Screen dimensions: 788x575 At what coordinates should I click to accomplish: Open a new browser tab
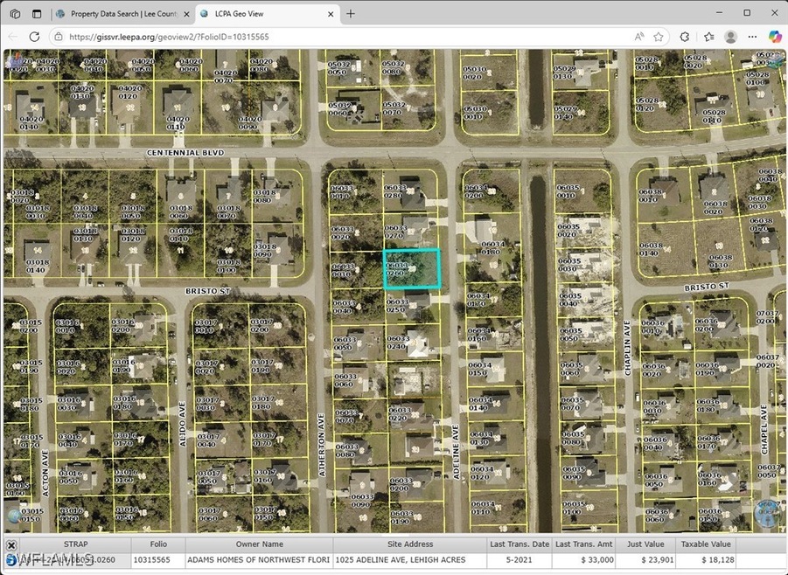351,14
